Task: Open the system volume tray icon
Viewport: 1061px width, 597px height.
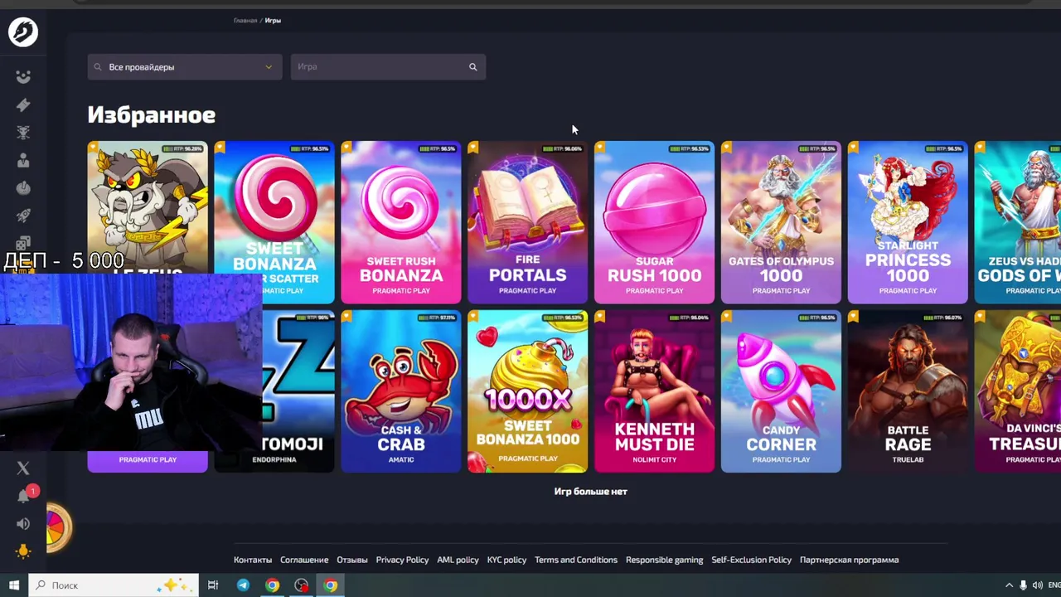Action: [x=1038, y=585]
